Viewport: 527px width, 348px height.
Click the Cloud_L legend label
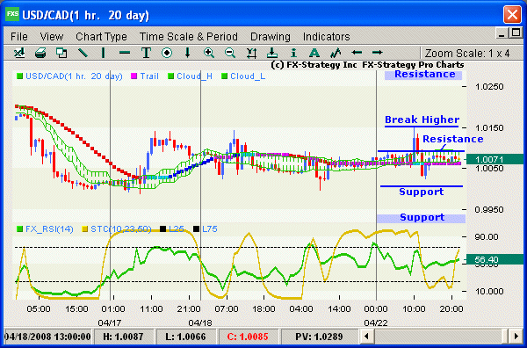coord(248,76)
